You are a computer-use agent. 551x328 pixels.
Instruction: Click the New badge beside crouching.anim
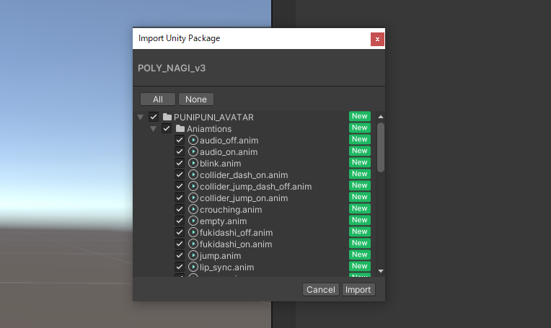(360, 208)
